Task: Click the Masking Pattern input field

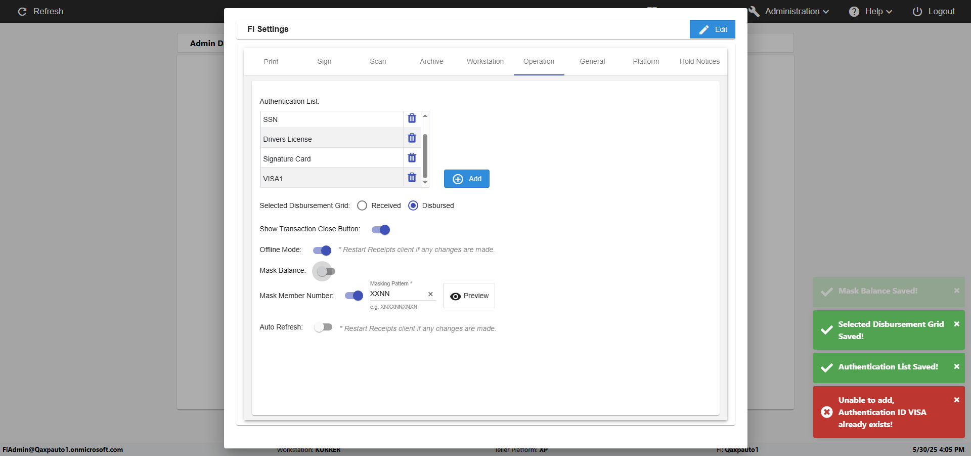Action: (398, 294)
